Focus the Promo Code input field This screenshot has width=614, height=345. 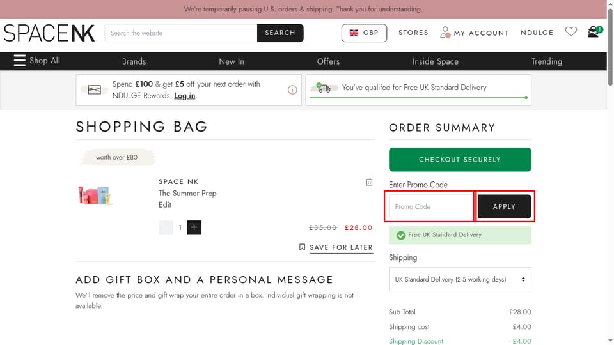pyautogui.click(x=430, y=206)
